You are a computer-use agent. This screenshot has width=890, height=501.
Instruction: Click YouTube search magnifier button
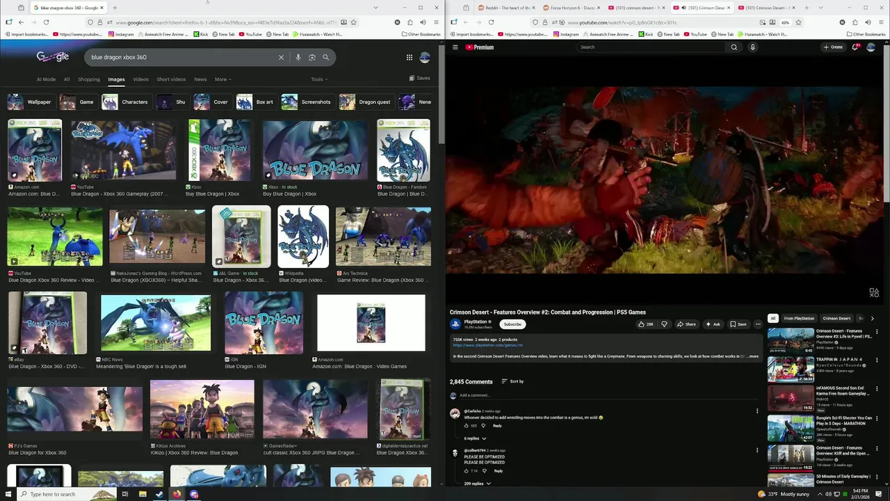pyautogui.click(x=734, y=47)
